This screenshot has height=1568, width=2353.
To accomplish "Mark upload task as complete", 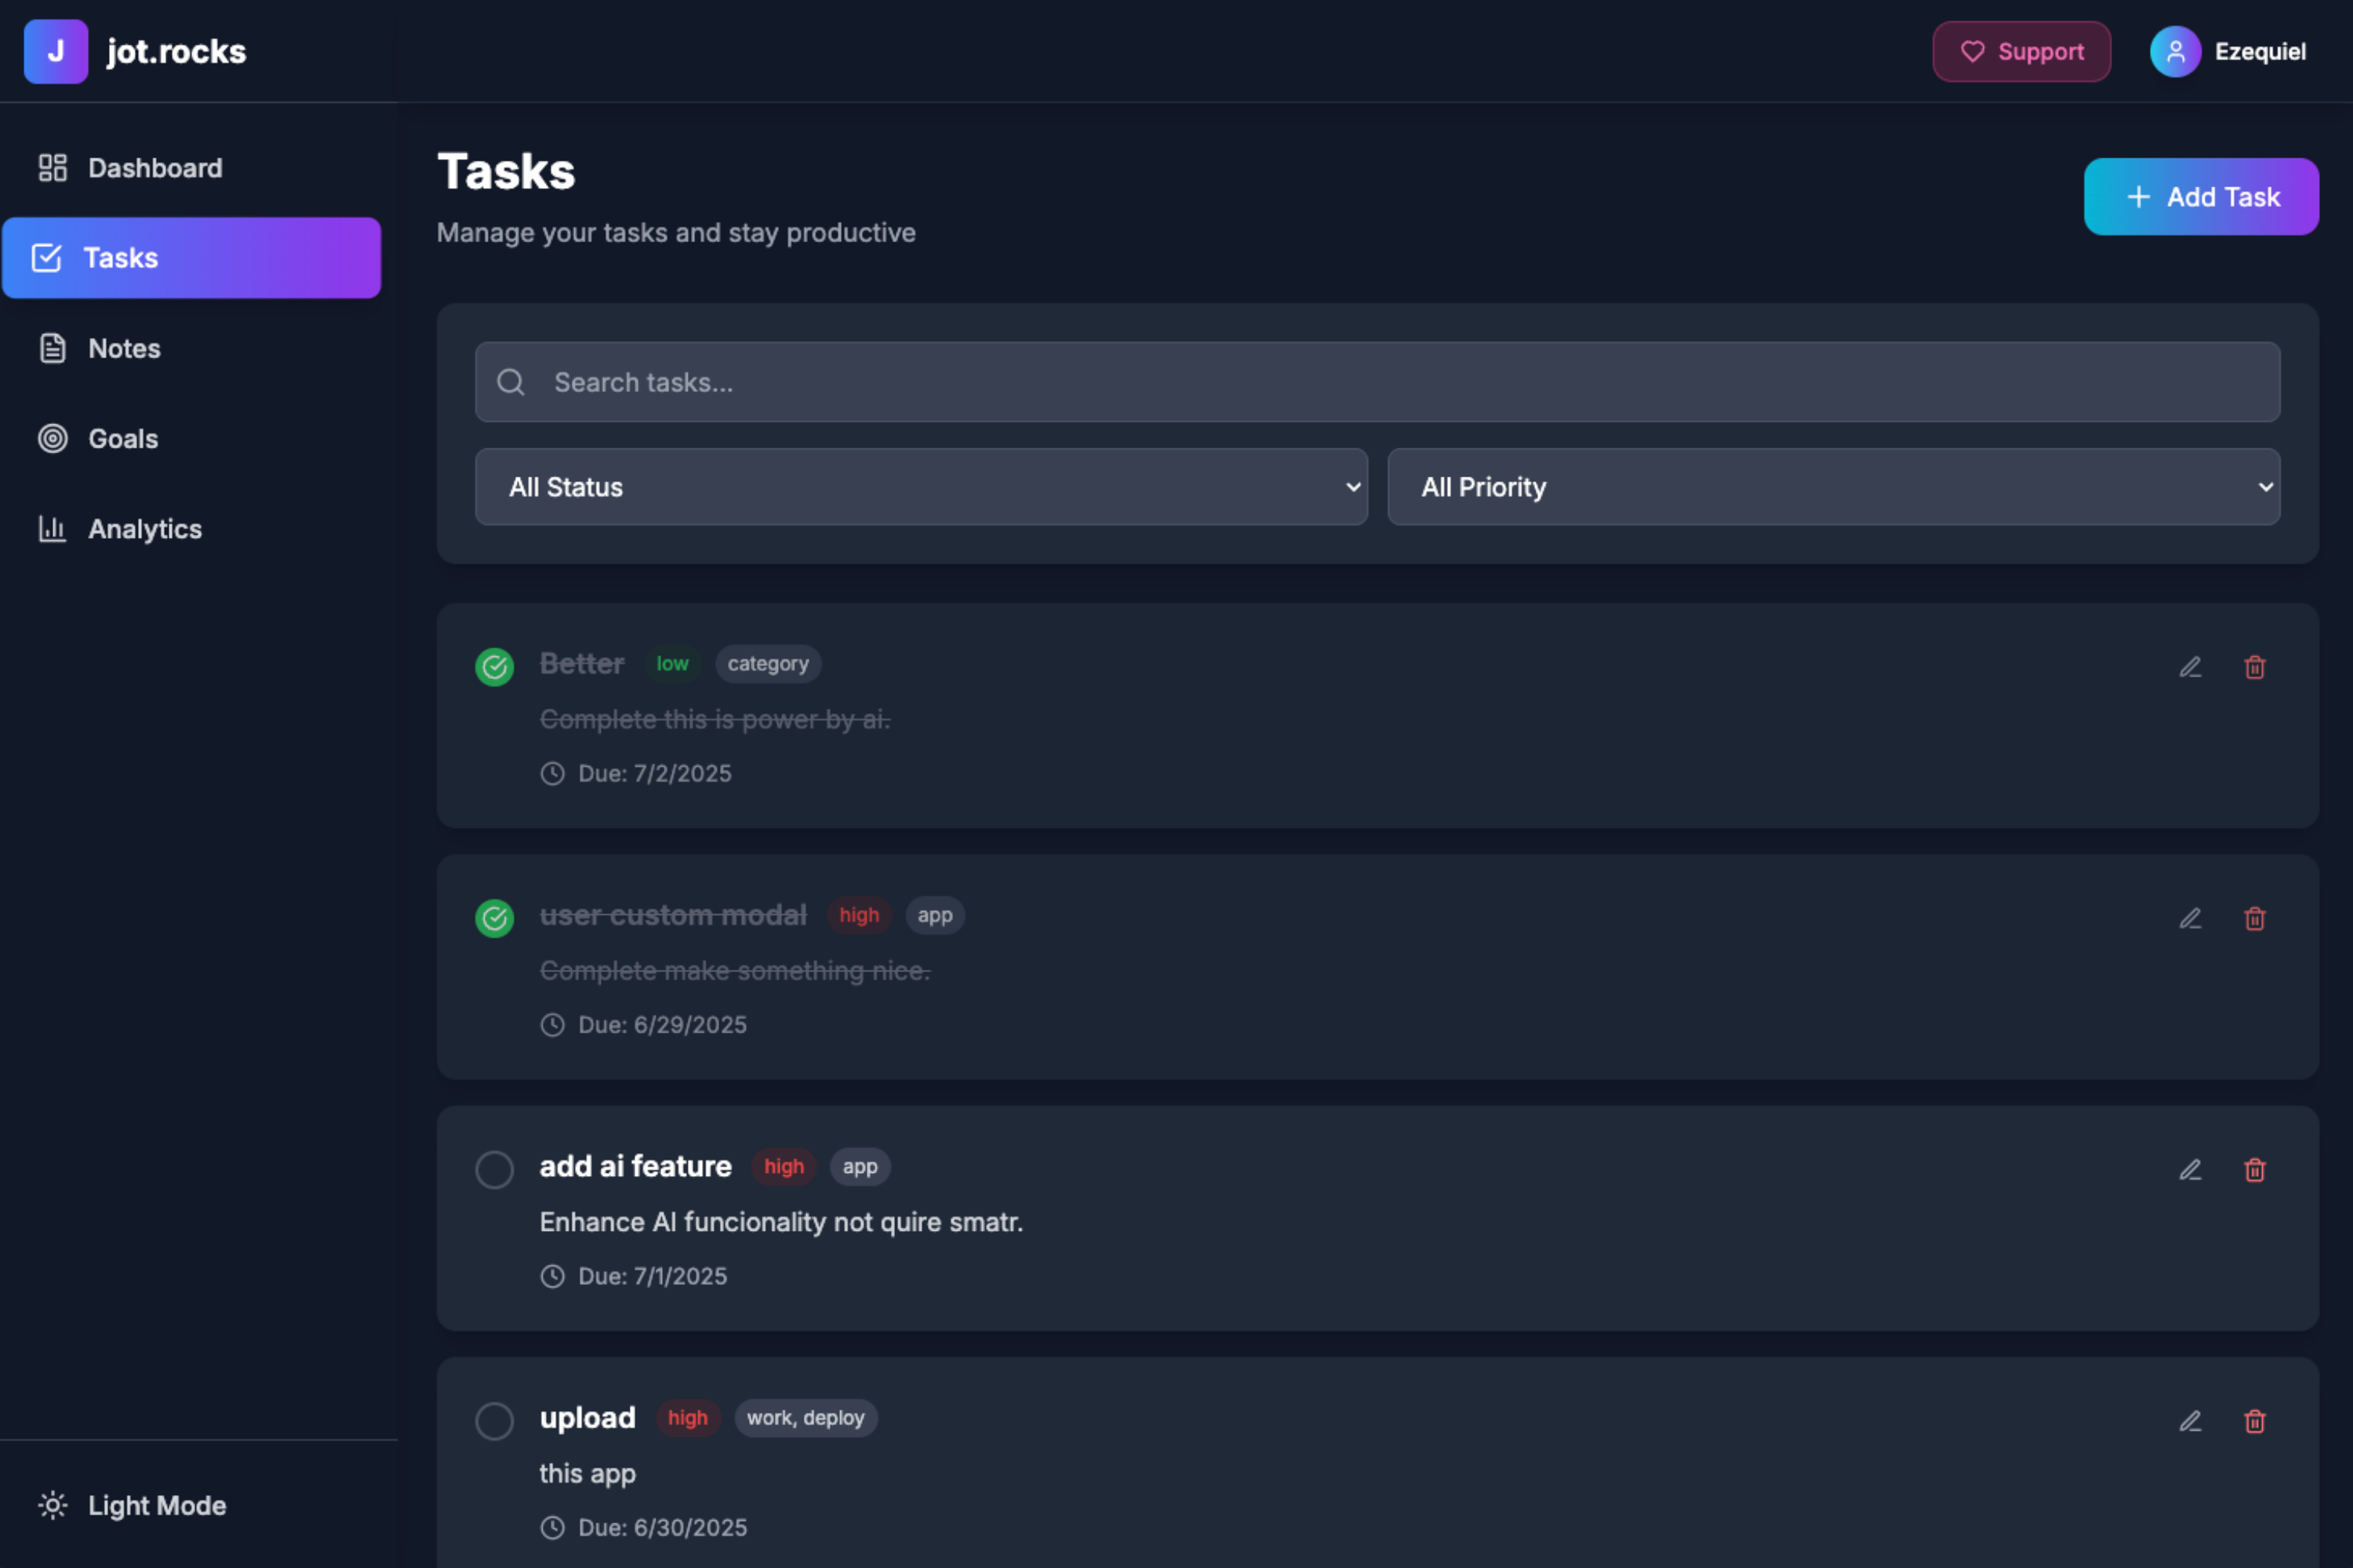I will point(494,1421).
